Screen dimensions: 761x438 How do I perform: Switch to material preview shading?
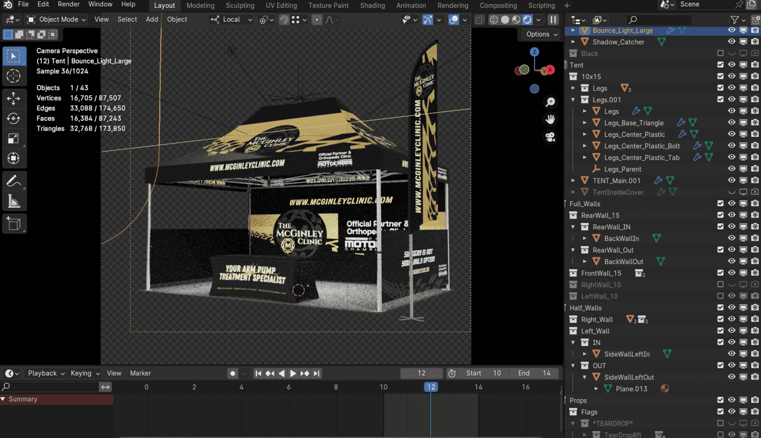pyautogui.click(x=516, y=19)
